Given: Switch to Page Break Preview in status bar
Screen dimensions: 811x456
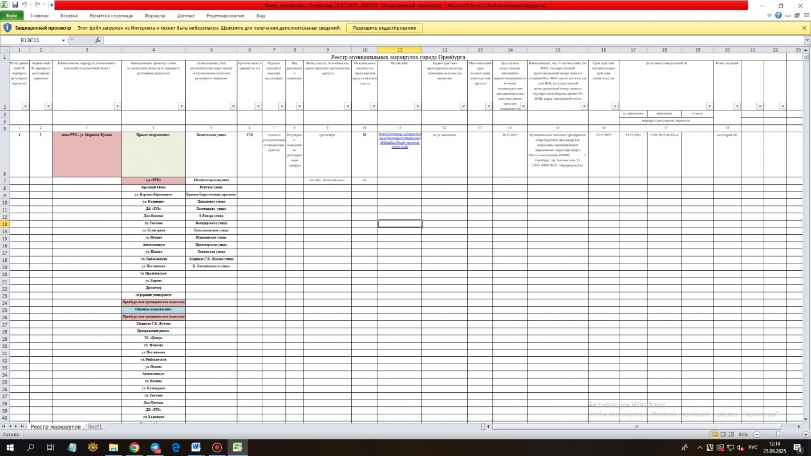Looking at the screenshot, I should tap(730, 434).
